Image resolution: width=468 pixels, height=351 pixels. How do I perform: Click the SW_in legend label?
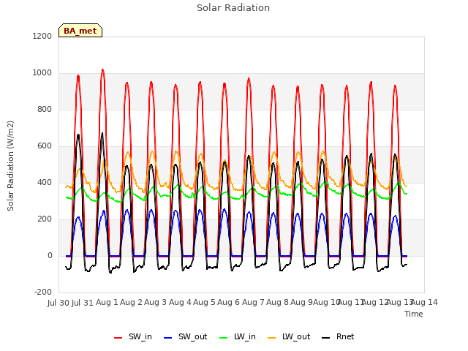(x=140, y=336)
